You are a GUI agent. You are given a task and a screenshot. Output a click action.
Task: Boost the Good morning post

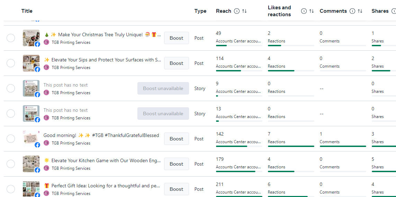pyautogui.click(x=176, y=139)
